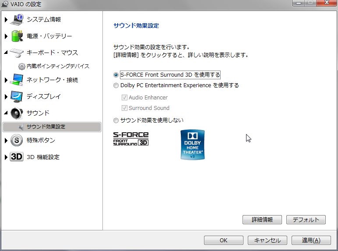338x251 pixels.
Task: Click the 3D function settings icon
Action: (17, 157)
